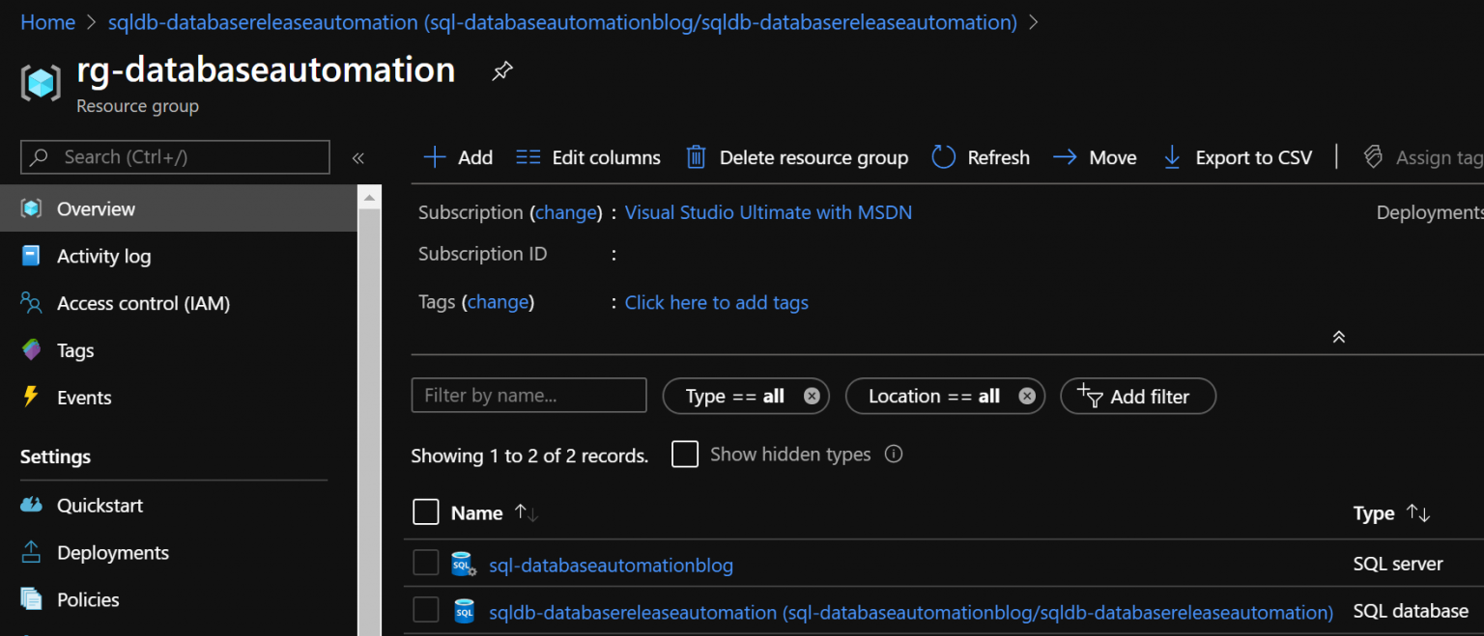Switch to the Activity log section
The image size is (1484, 636).
(103, 256)
